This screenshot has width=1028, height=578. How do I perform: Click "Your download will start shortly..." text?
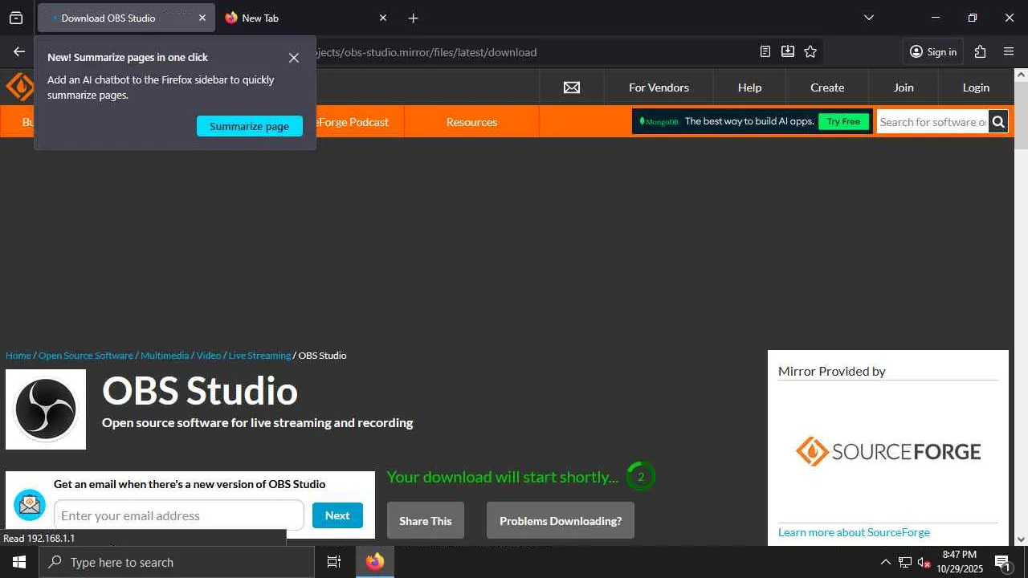(503, 477)
